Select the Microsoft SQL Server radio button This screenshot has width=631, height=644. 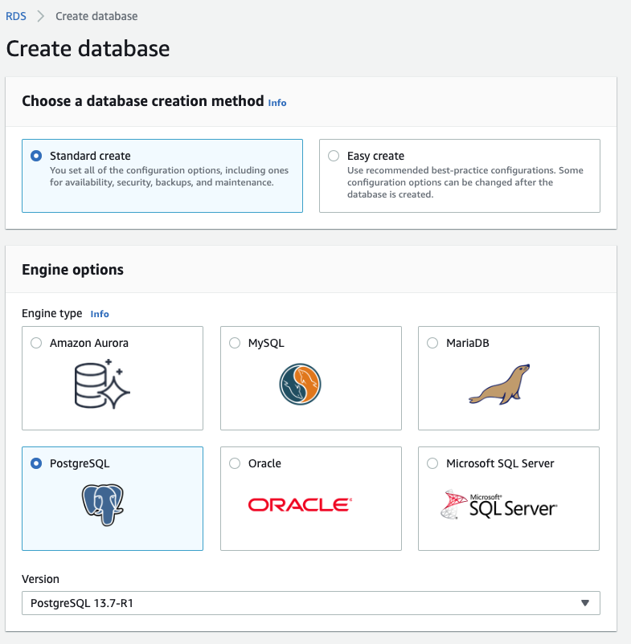coord(432,463)
